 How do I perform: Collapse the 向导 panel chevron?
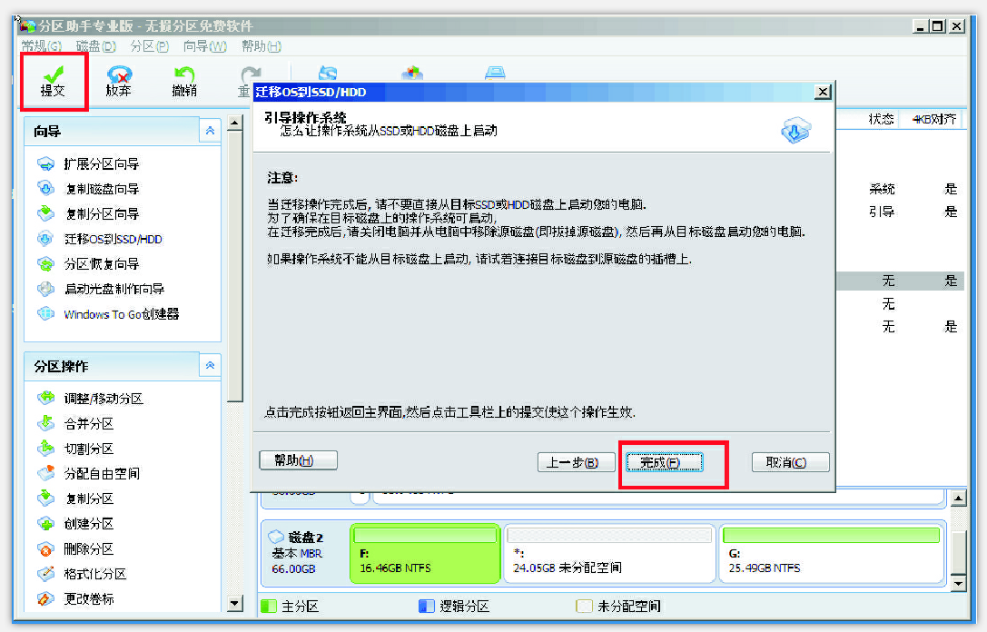click(211, 131)
